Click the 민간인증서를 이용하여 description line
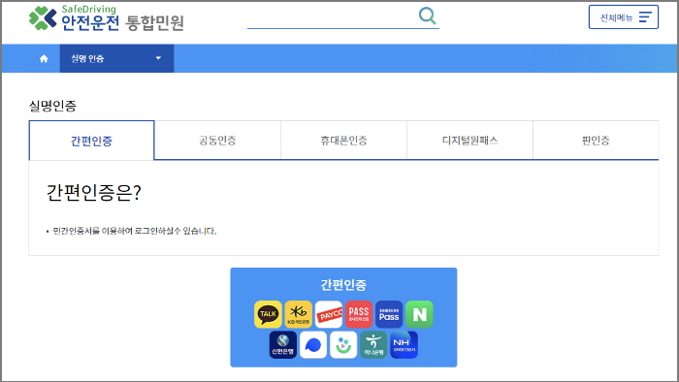The height and width of the screenshot is (382, 679). coord(134,231)
